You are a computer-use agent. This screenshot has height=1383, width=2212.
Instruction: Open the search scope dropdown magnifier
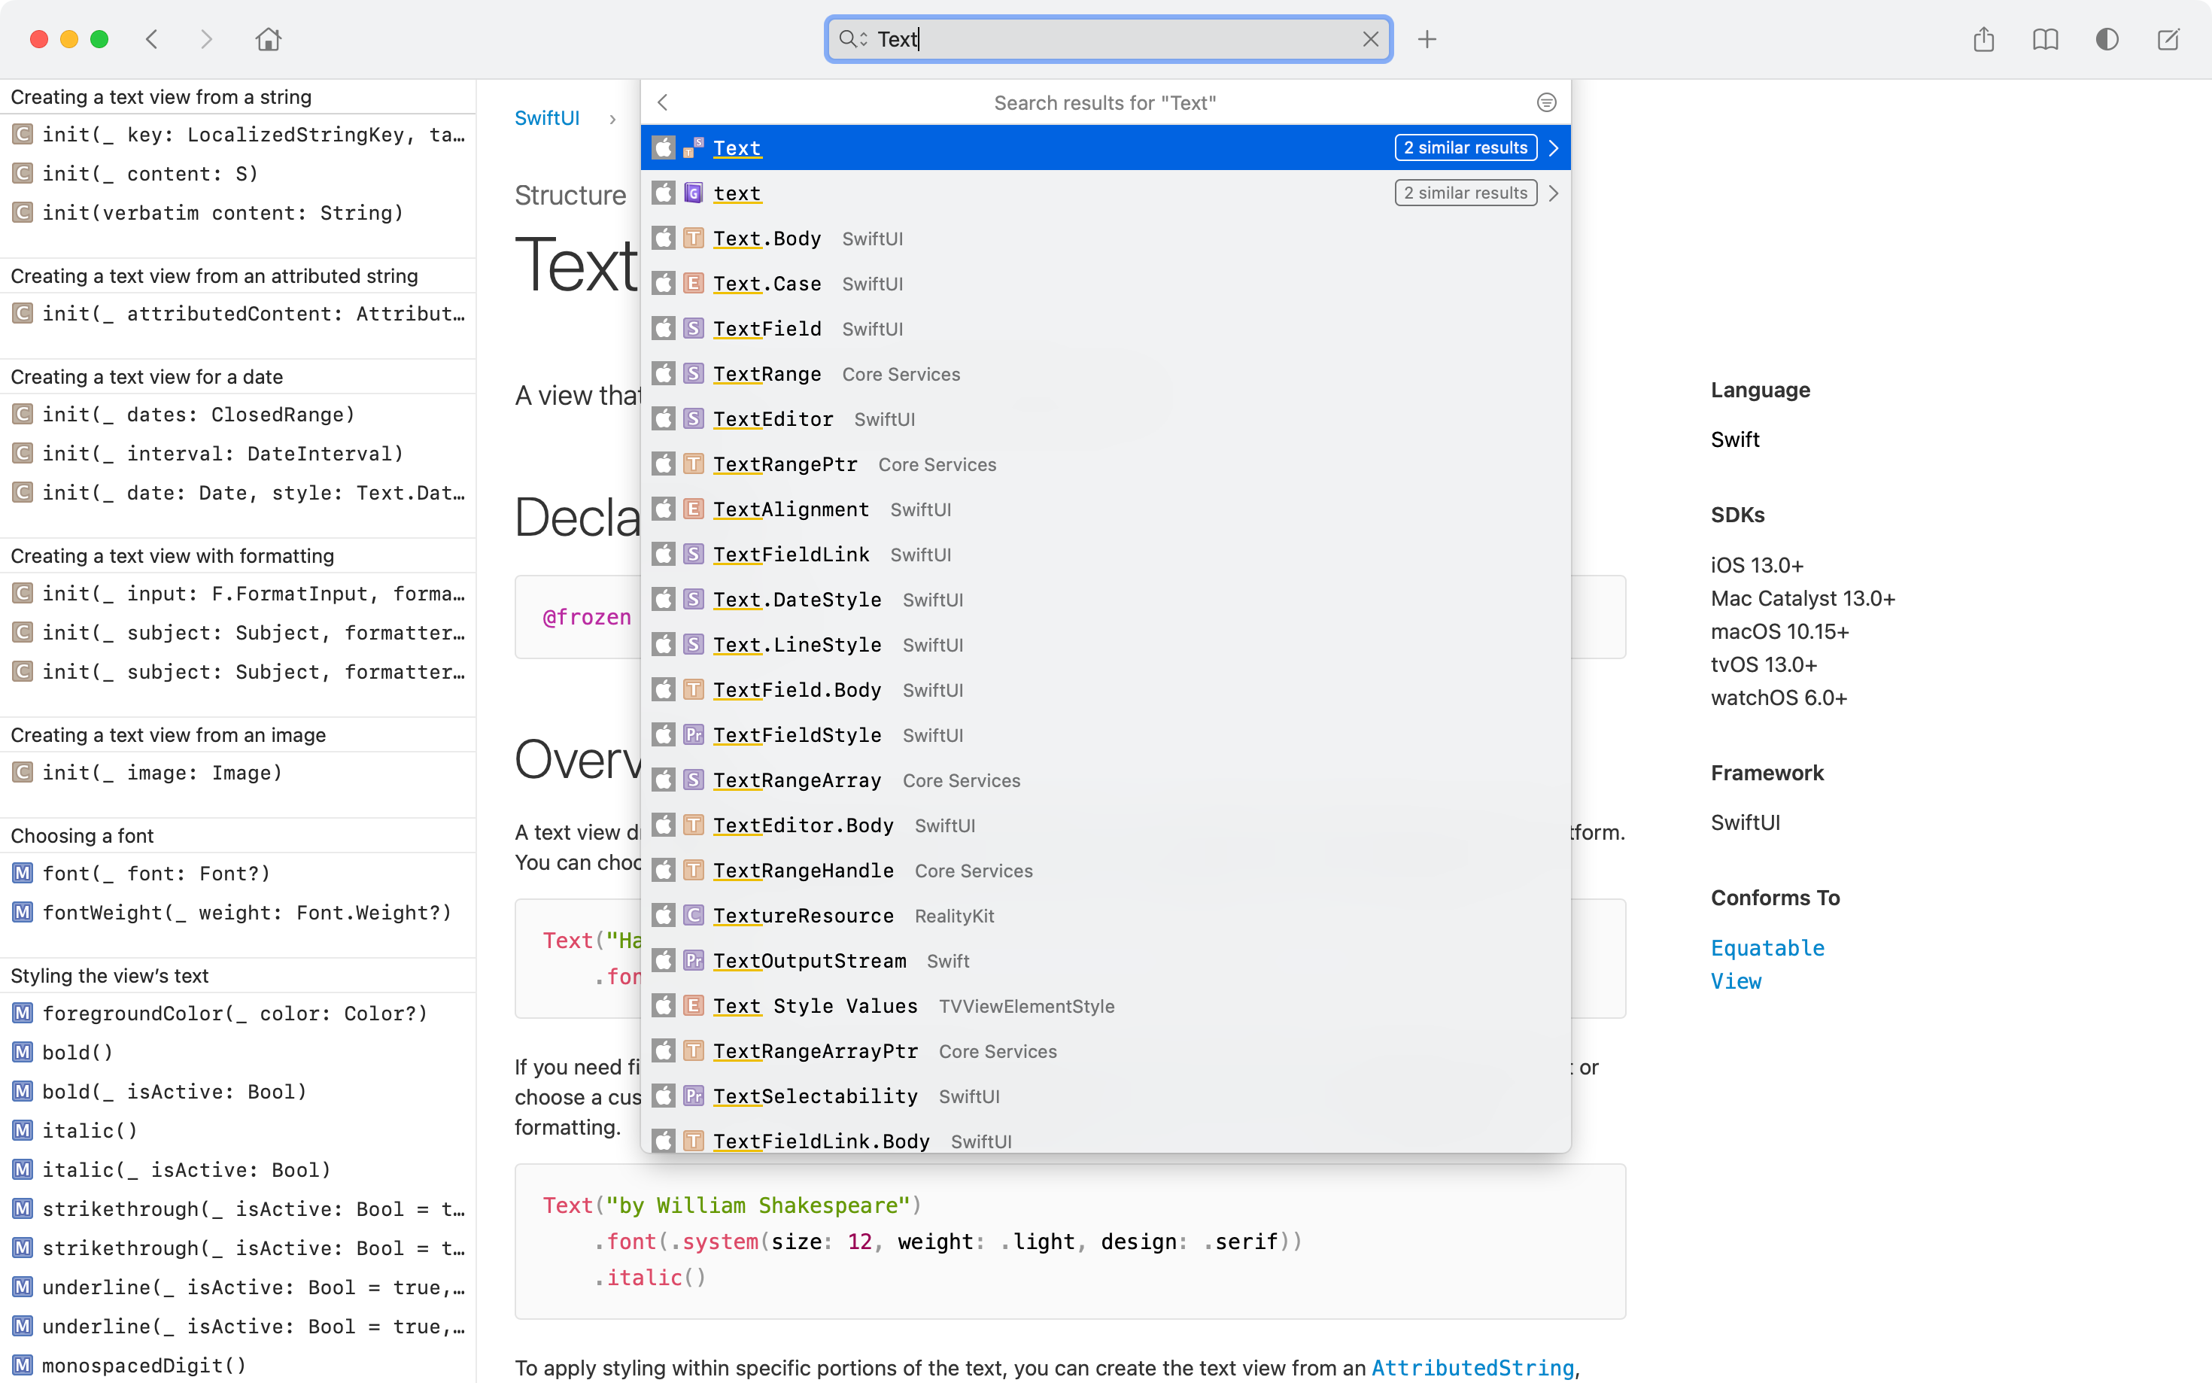click(852, 39)
